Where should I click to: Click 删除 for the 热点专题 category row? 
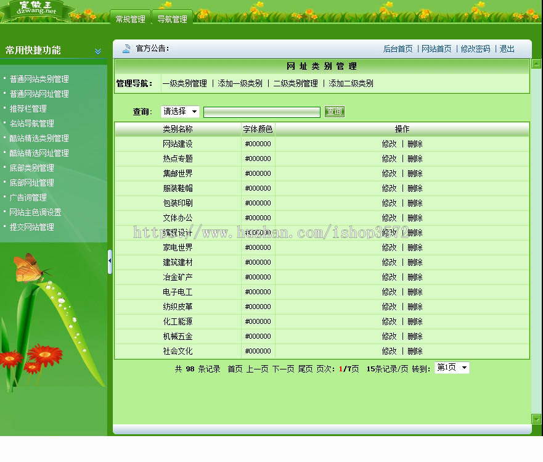[x=414, y=158]
